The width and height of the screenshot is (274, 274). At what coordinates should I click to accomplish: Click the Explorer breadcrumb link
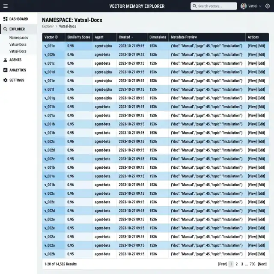(x=48, y=26)
